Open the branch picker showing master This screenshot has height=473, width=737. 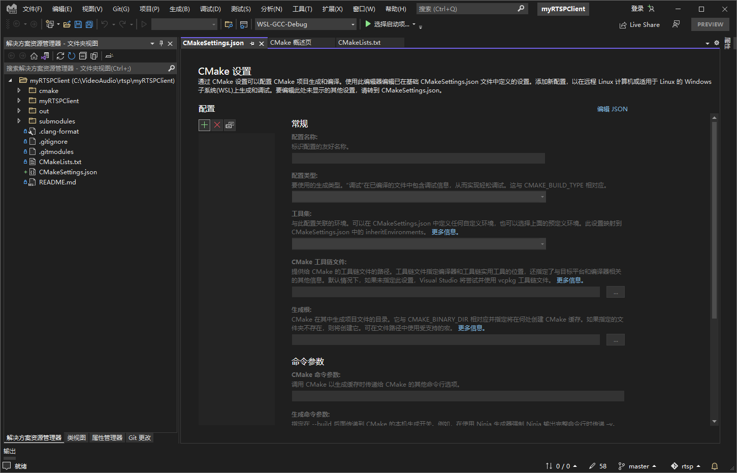tap(637, 466)
